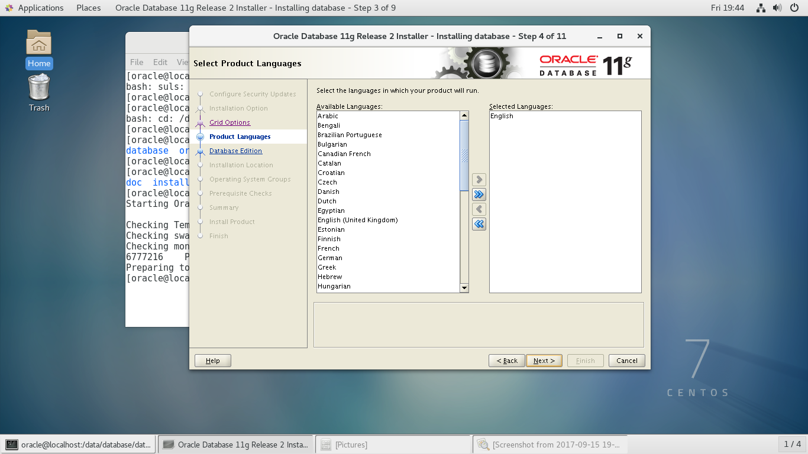Select English (United Kingdom) in the list
Image resolution: width=808 pixels, height=454 pixels.
point(388,220)
